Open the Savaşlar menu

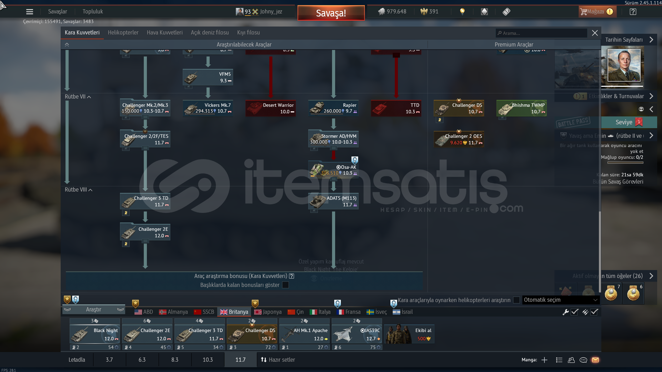[x=58, y=12]
